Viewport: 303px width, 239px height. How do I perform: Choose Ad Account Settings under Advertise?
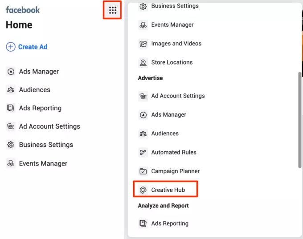pyautogui.click(x=178, y=96)
